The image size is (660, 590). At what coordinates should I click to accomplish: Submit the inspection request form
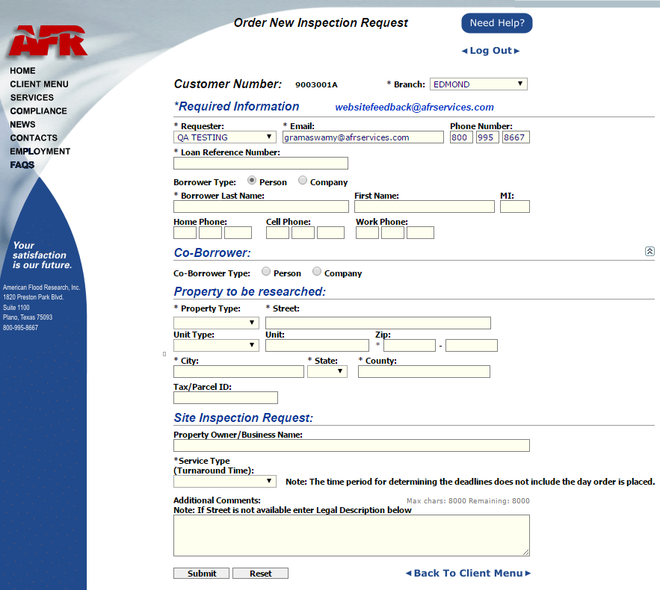click(x=202, y=573)
